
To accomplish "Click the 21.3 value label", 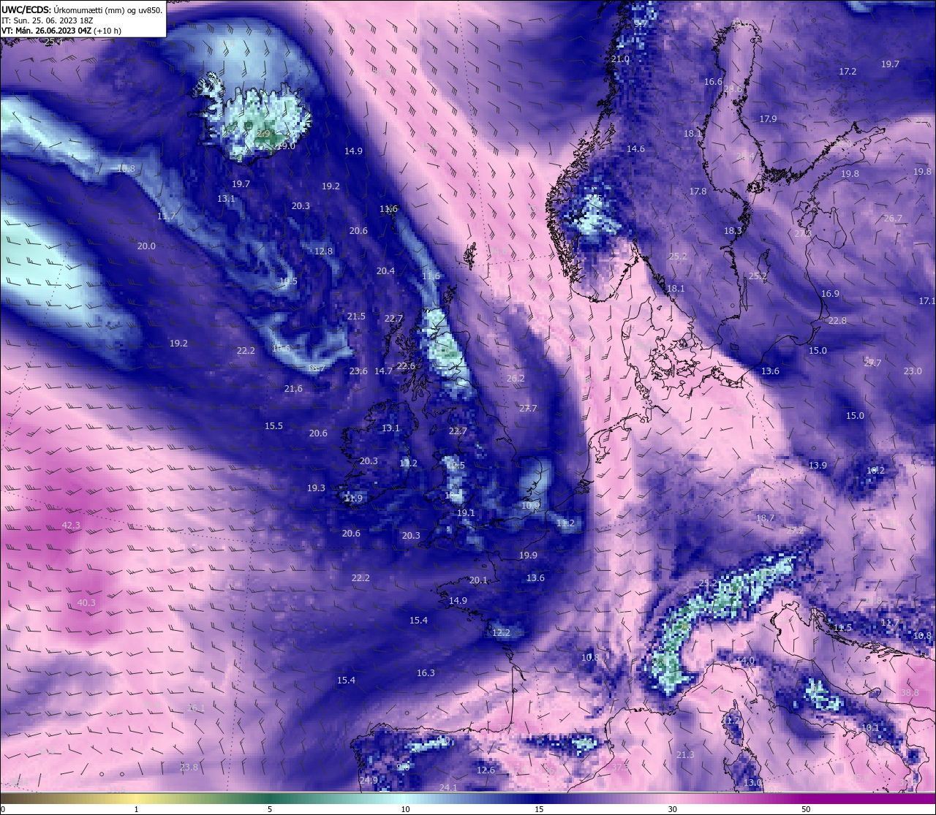I will [685, 754].
